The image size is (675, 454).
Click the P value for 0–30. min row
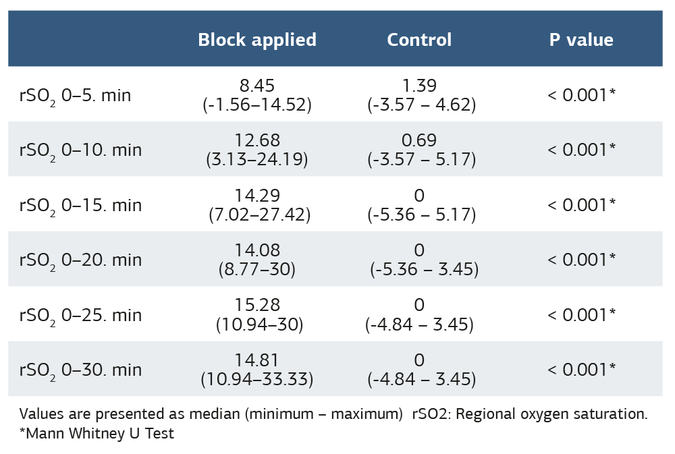coord(581,369)
